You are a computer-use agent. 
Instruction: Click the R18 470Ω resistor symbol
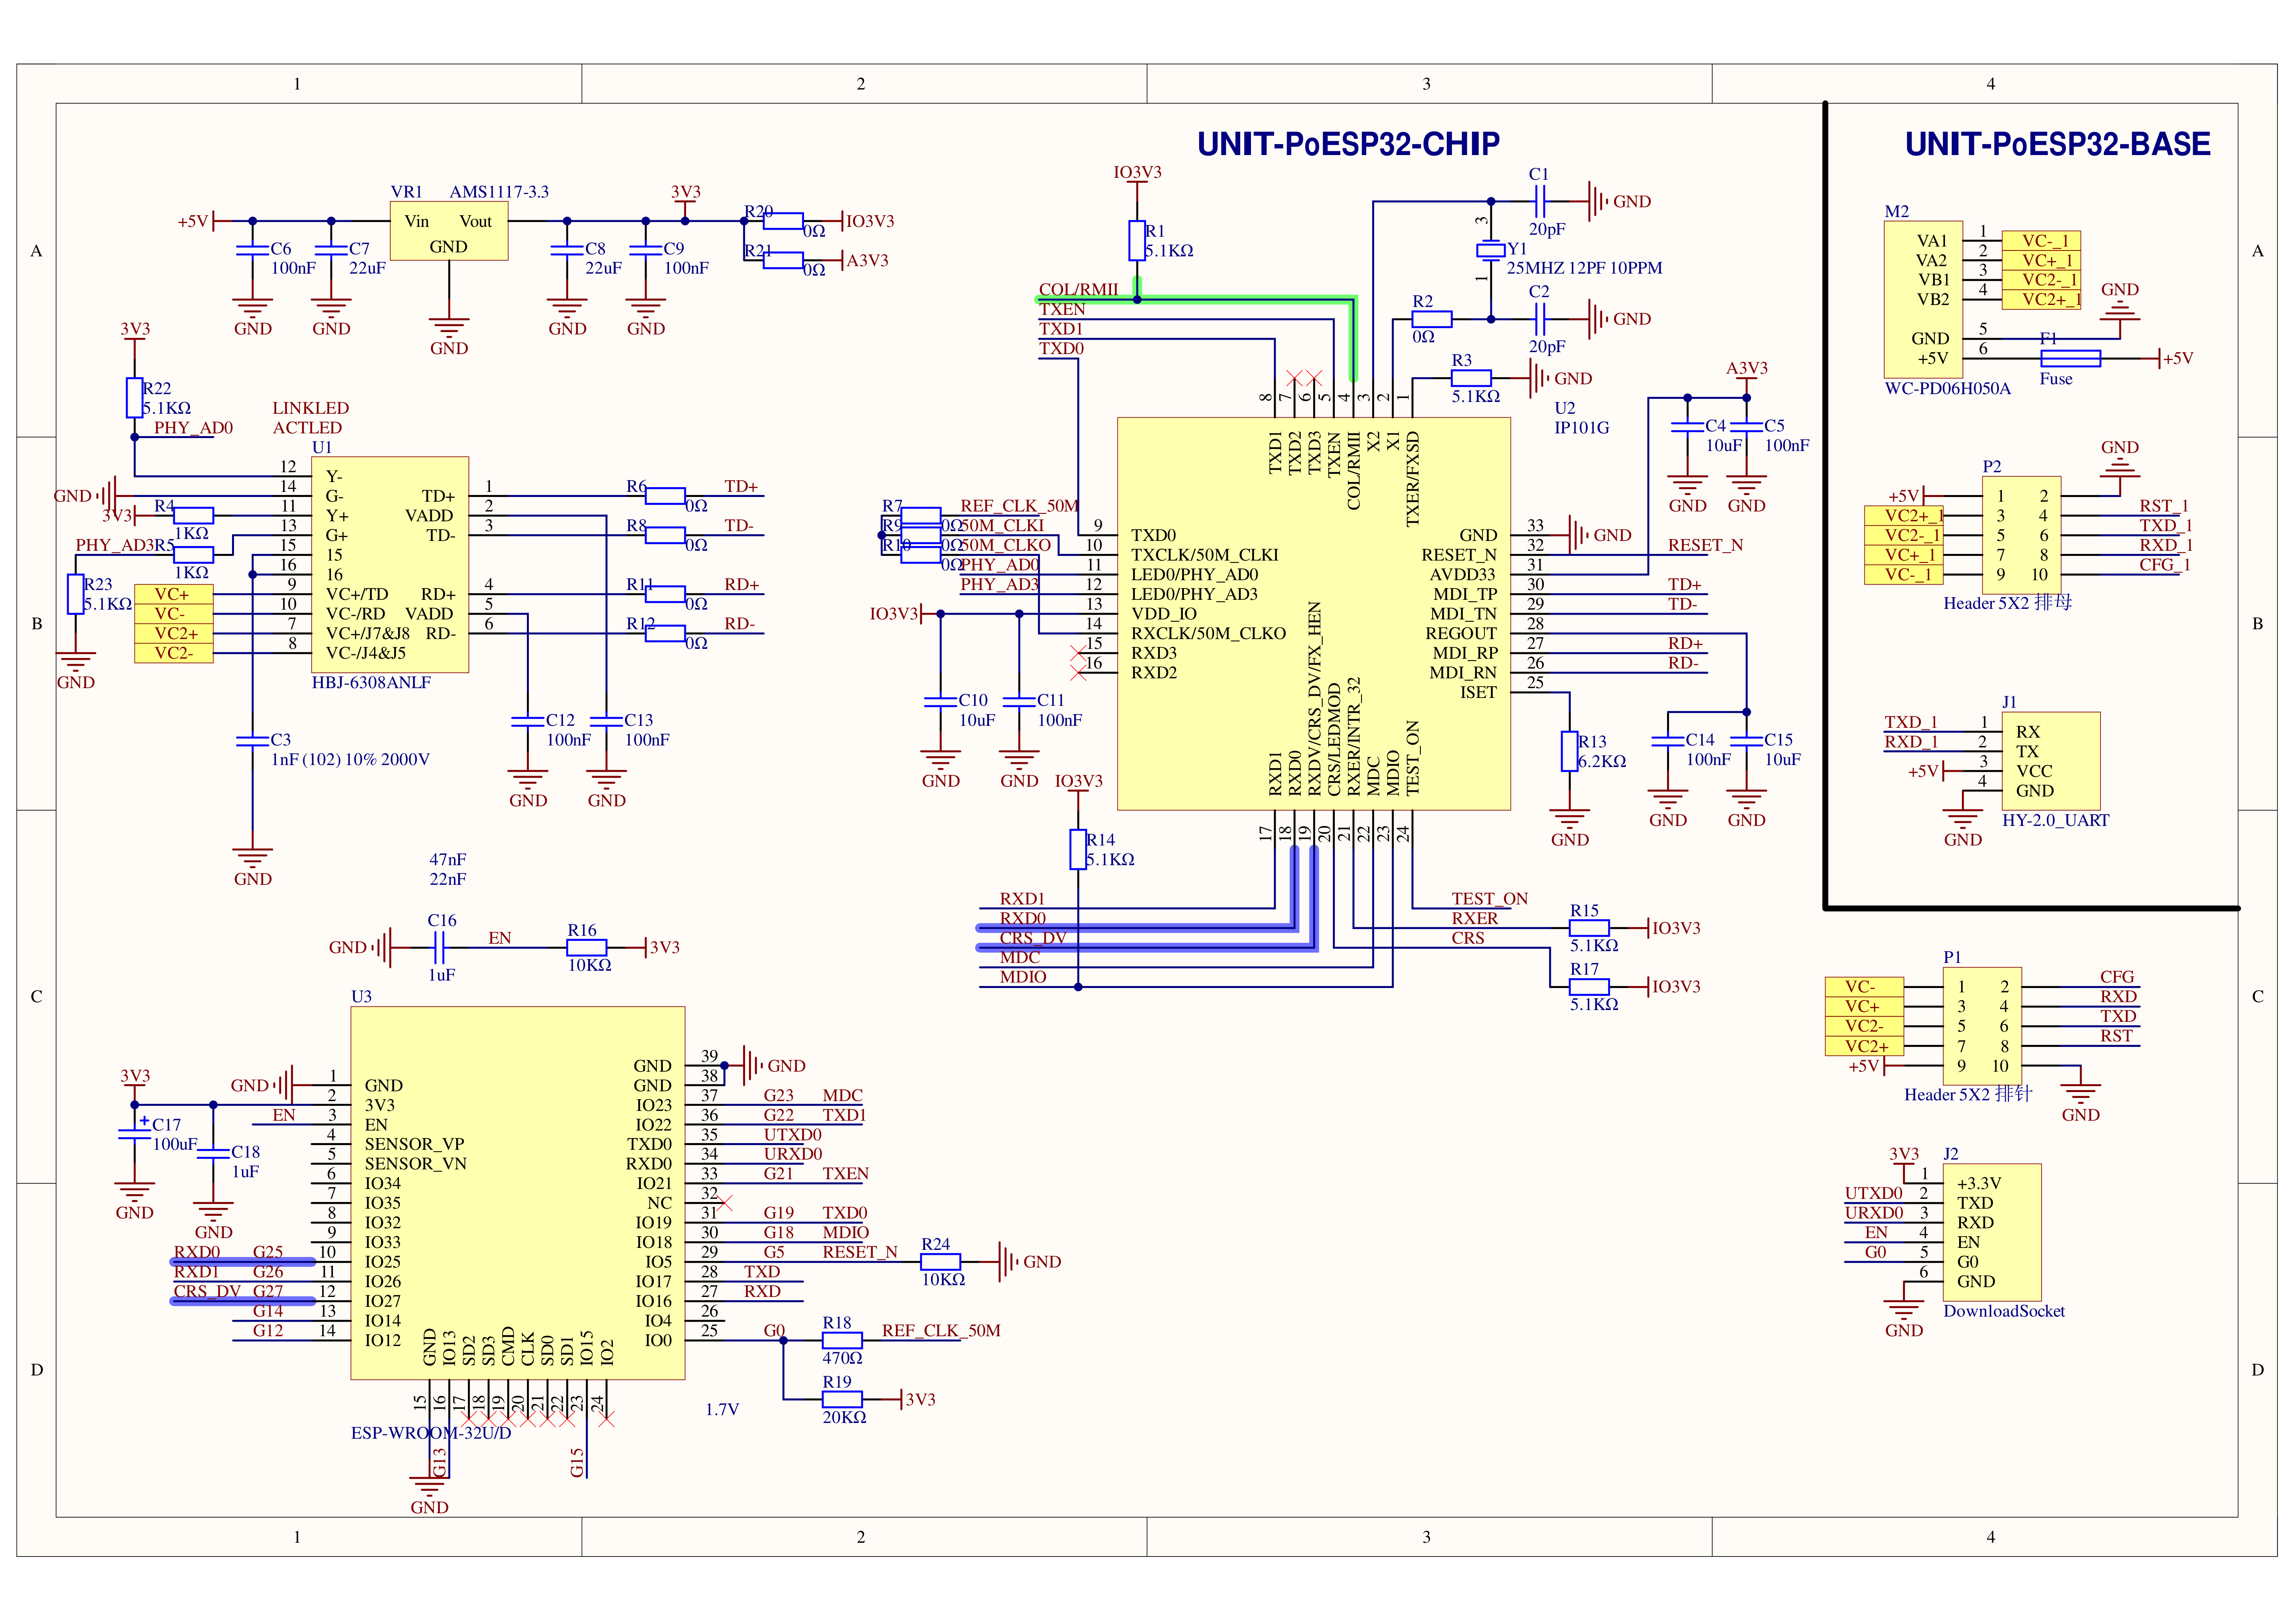click(x=842, y=1341)
